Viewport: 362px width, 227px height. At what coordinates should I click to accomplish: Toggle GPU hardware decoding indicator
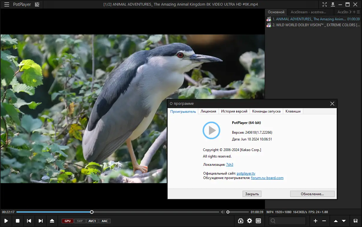click(67, 221)
